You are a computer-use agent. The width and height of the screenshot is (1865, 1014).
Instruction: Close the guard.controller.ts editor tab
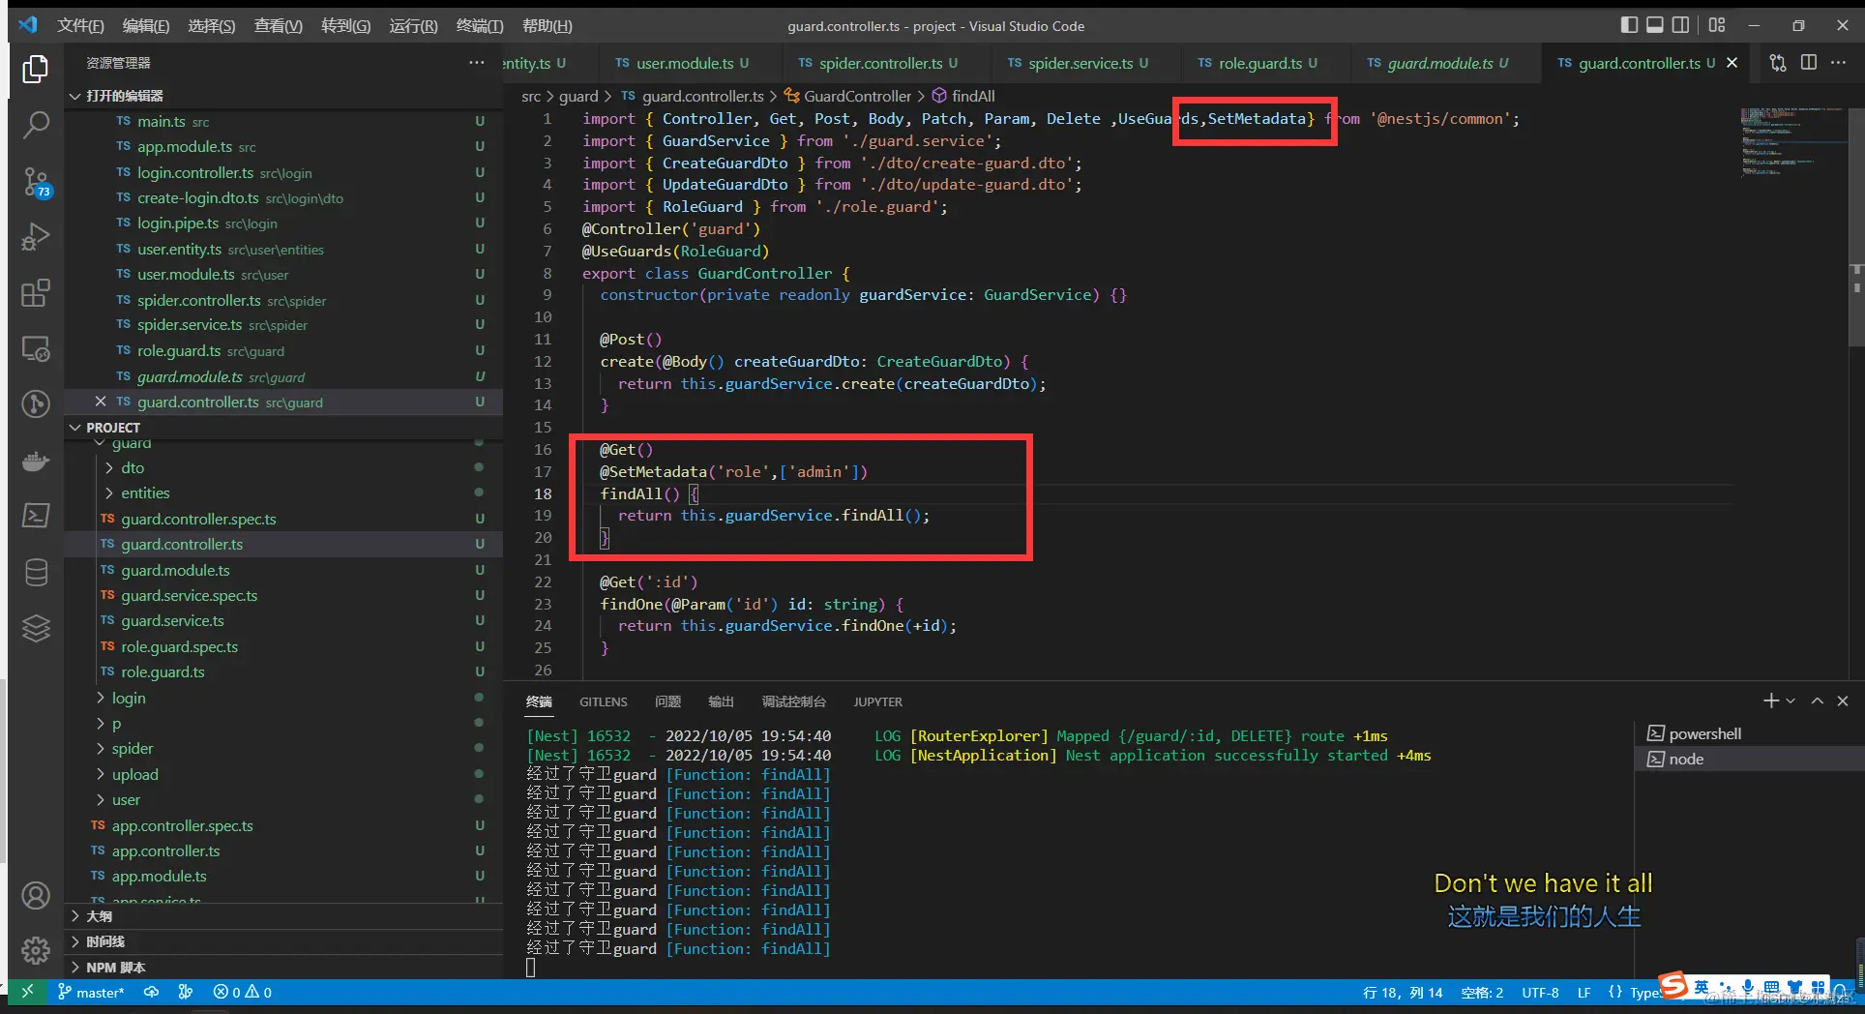[x=1732, y=63]
